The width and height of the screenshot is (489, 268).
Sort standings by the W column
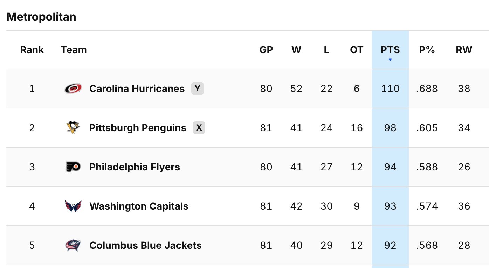pos(296,50)
